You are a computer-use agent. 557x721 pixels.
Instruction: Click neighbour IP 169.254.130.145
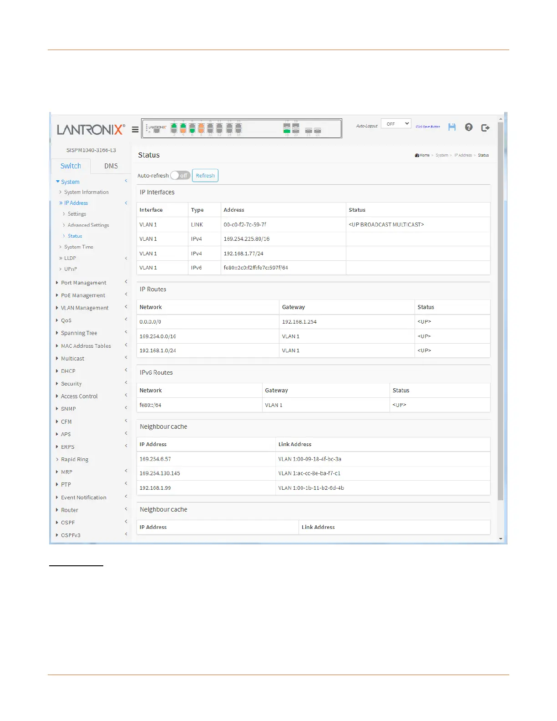click(x=160, y=473)
